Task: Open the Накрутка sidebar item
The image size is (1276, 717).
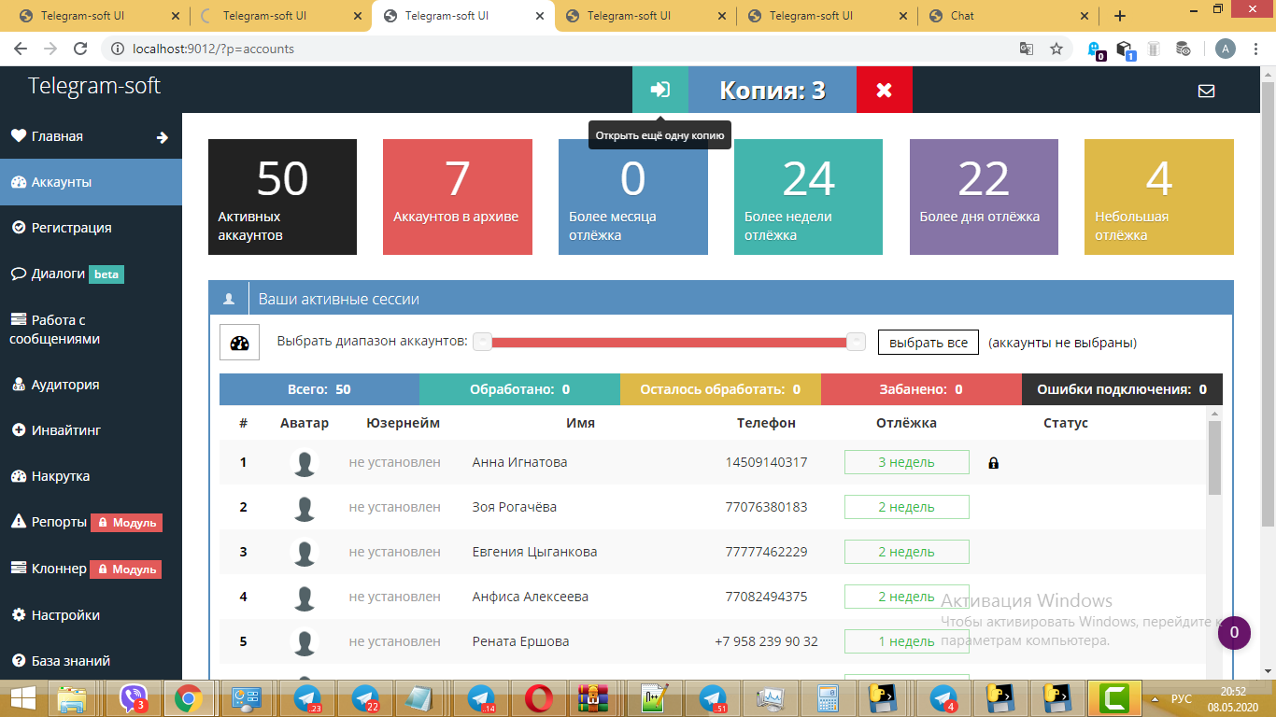Action: (91, 476)
